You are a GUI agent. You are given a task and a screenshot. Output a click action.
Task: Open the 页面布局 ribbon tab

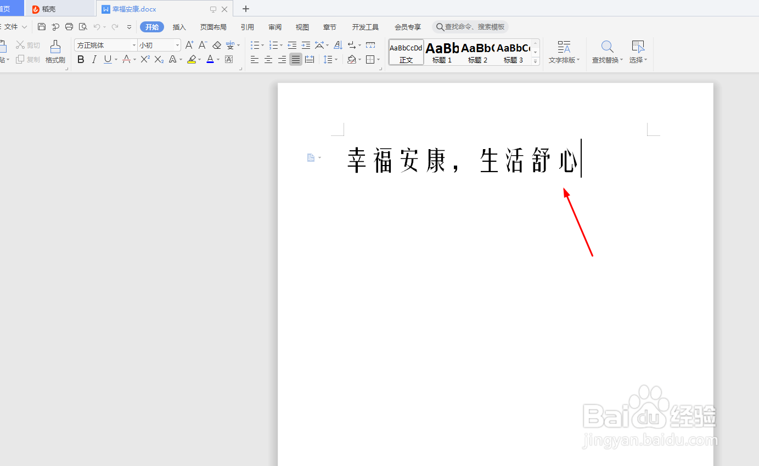click(x=213, y=26)
